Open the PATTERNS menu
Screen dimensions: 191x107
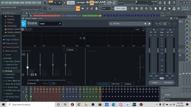pyautogui.click(x=16, y=3)
